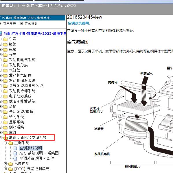The image size is (173, 173).
Task: Expand the [DTC] 气温控制单元 tree node
Action: coord(5,169)
